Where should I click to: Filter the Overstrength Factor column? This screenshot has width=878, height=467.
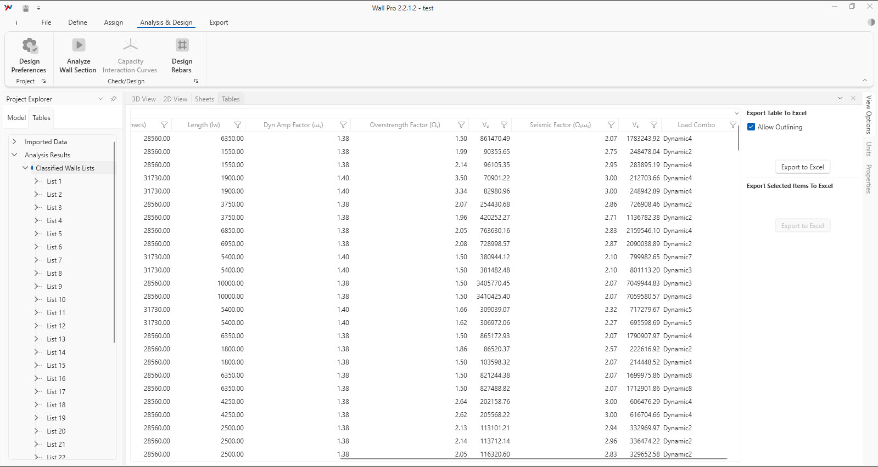click(x=461, y=125)
